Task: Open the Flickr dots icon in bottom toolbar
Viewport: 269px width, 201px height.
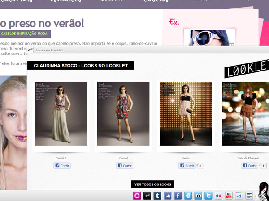Action: [x=219, y=196]
